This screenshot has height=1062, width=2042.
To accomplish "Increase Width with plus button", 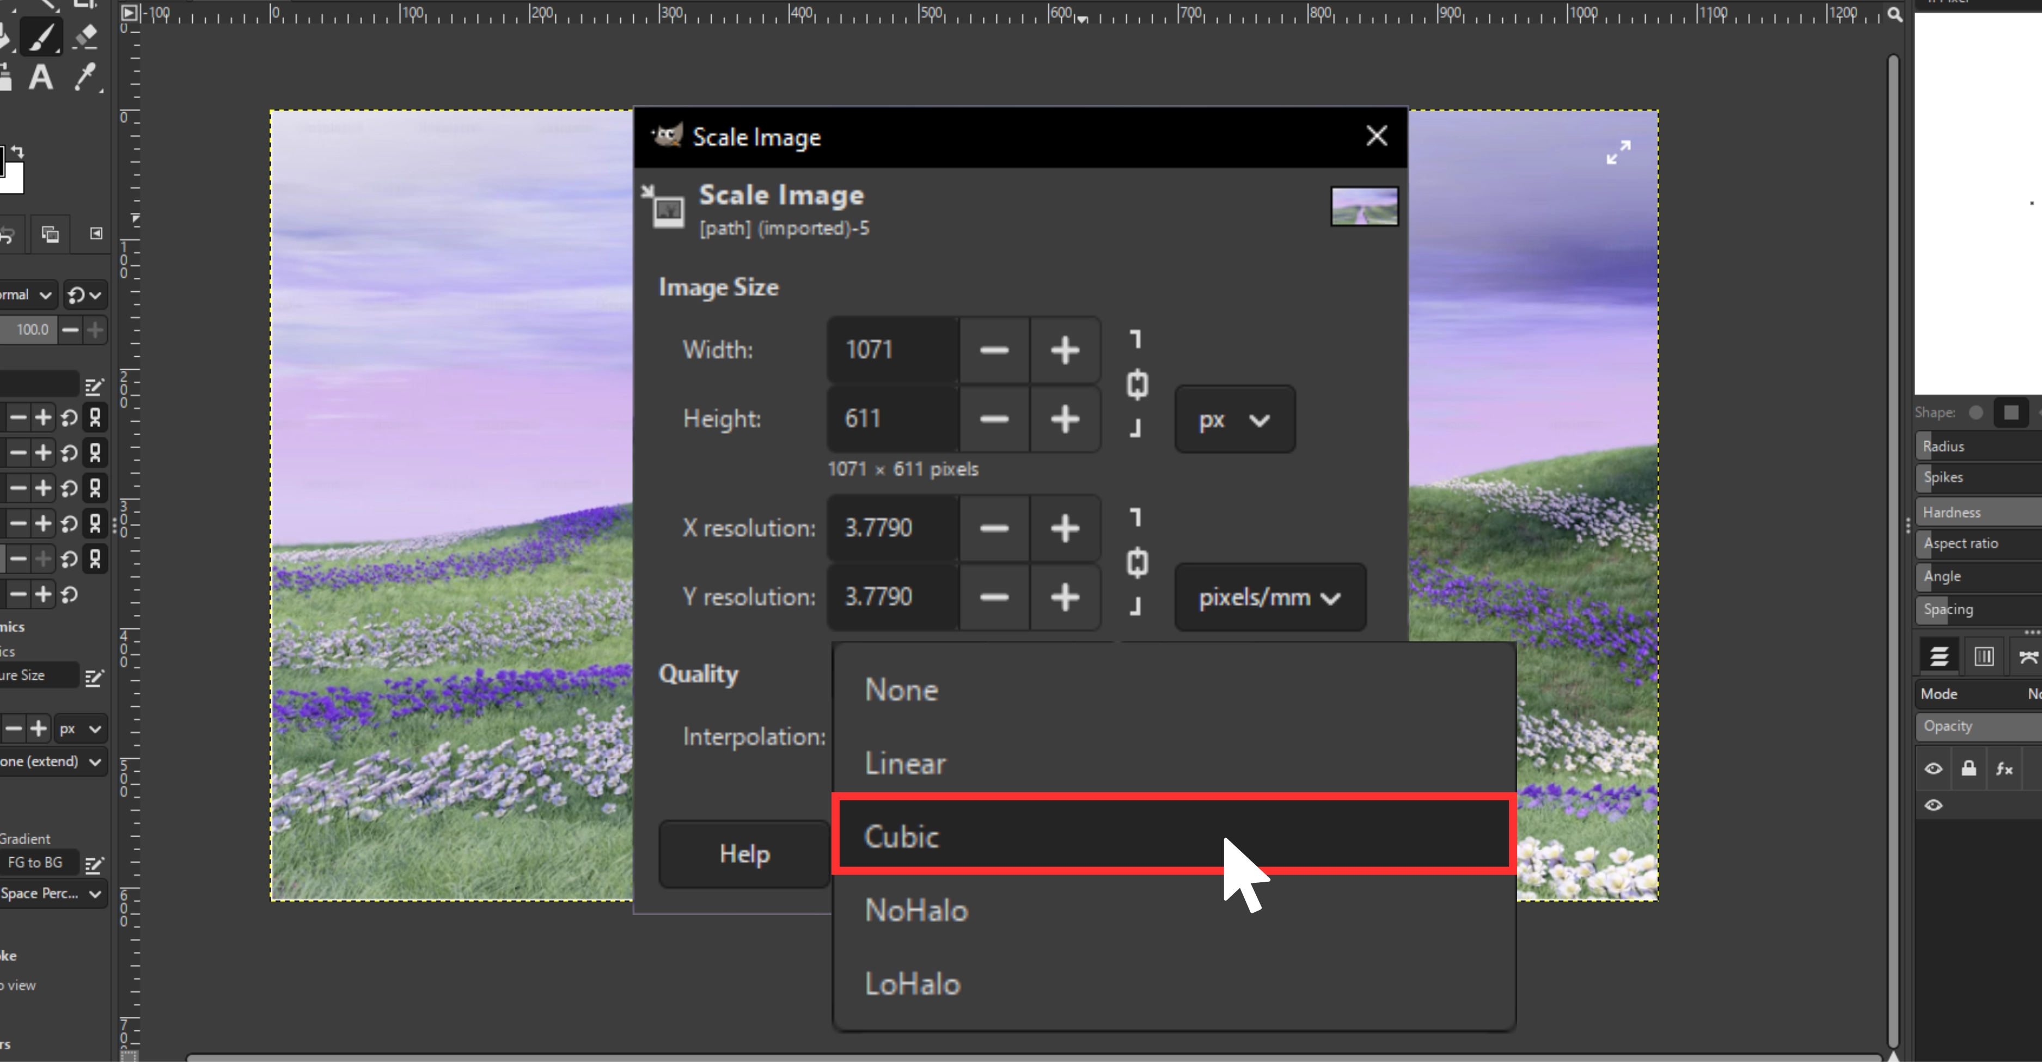I will pos(1065,350).
